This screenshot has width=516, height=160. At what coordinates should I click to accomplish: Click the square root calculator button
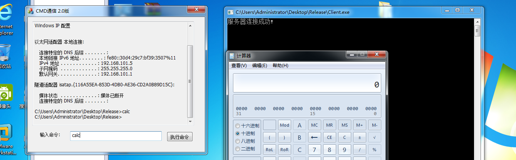point(374,137)
